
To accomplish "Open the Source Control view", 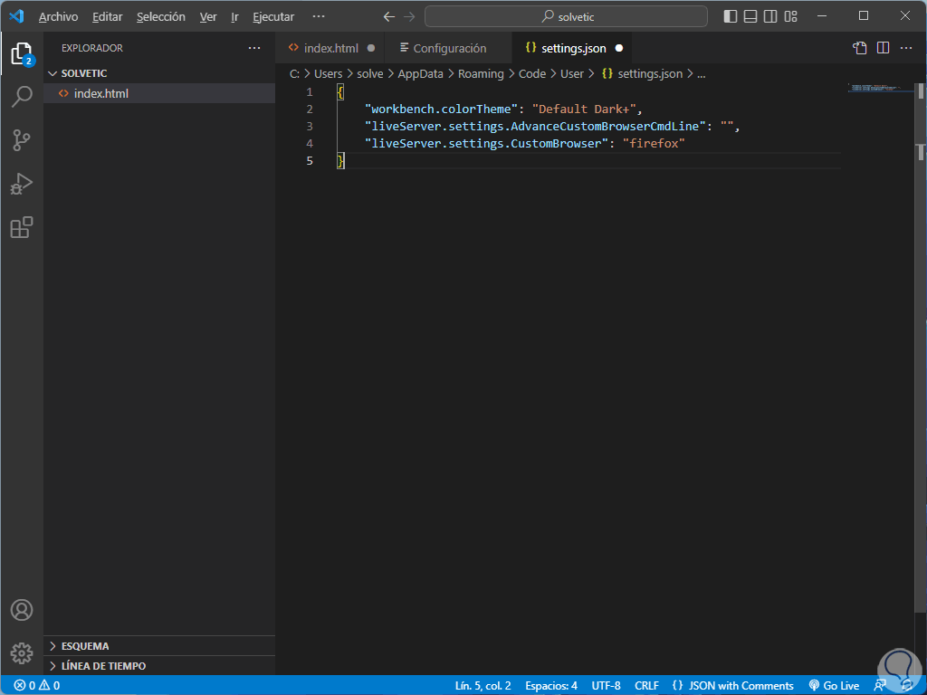I will coord(22,140).
